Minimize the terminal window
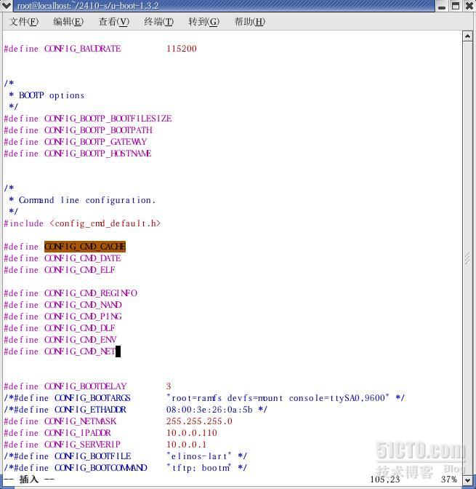The width and height of the screenshot is (476, 489). 442,6
